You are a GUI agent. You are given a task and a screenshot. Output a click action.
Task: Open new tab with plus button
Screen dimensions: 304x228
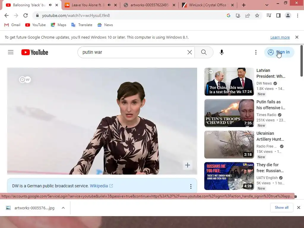244,5
